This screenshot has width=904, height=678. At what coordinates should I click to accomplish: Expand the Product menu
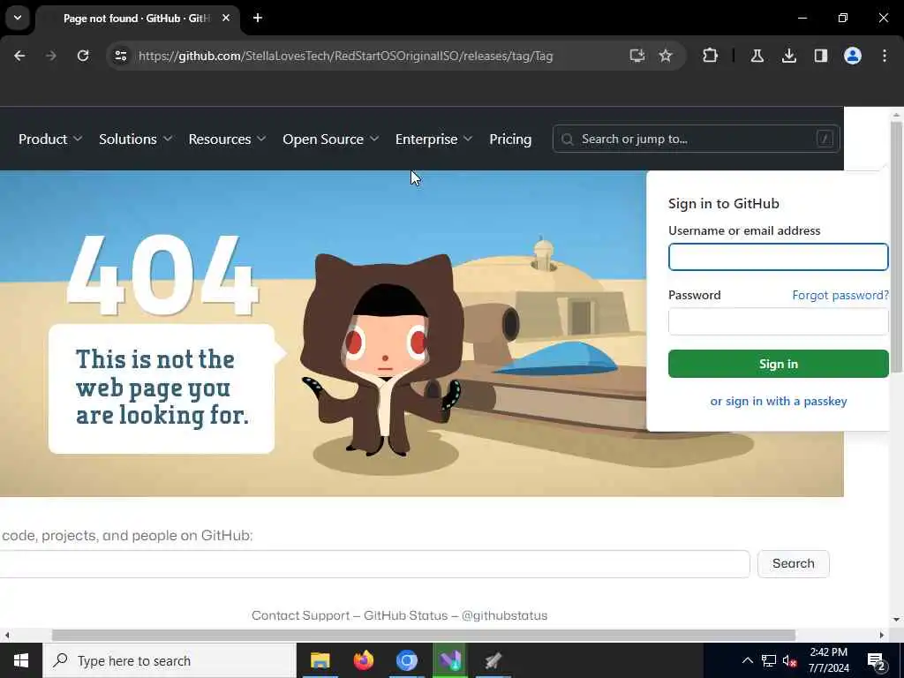tap(50, 139)
